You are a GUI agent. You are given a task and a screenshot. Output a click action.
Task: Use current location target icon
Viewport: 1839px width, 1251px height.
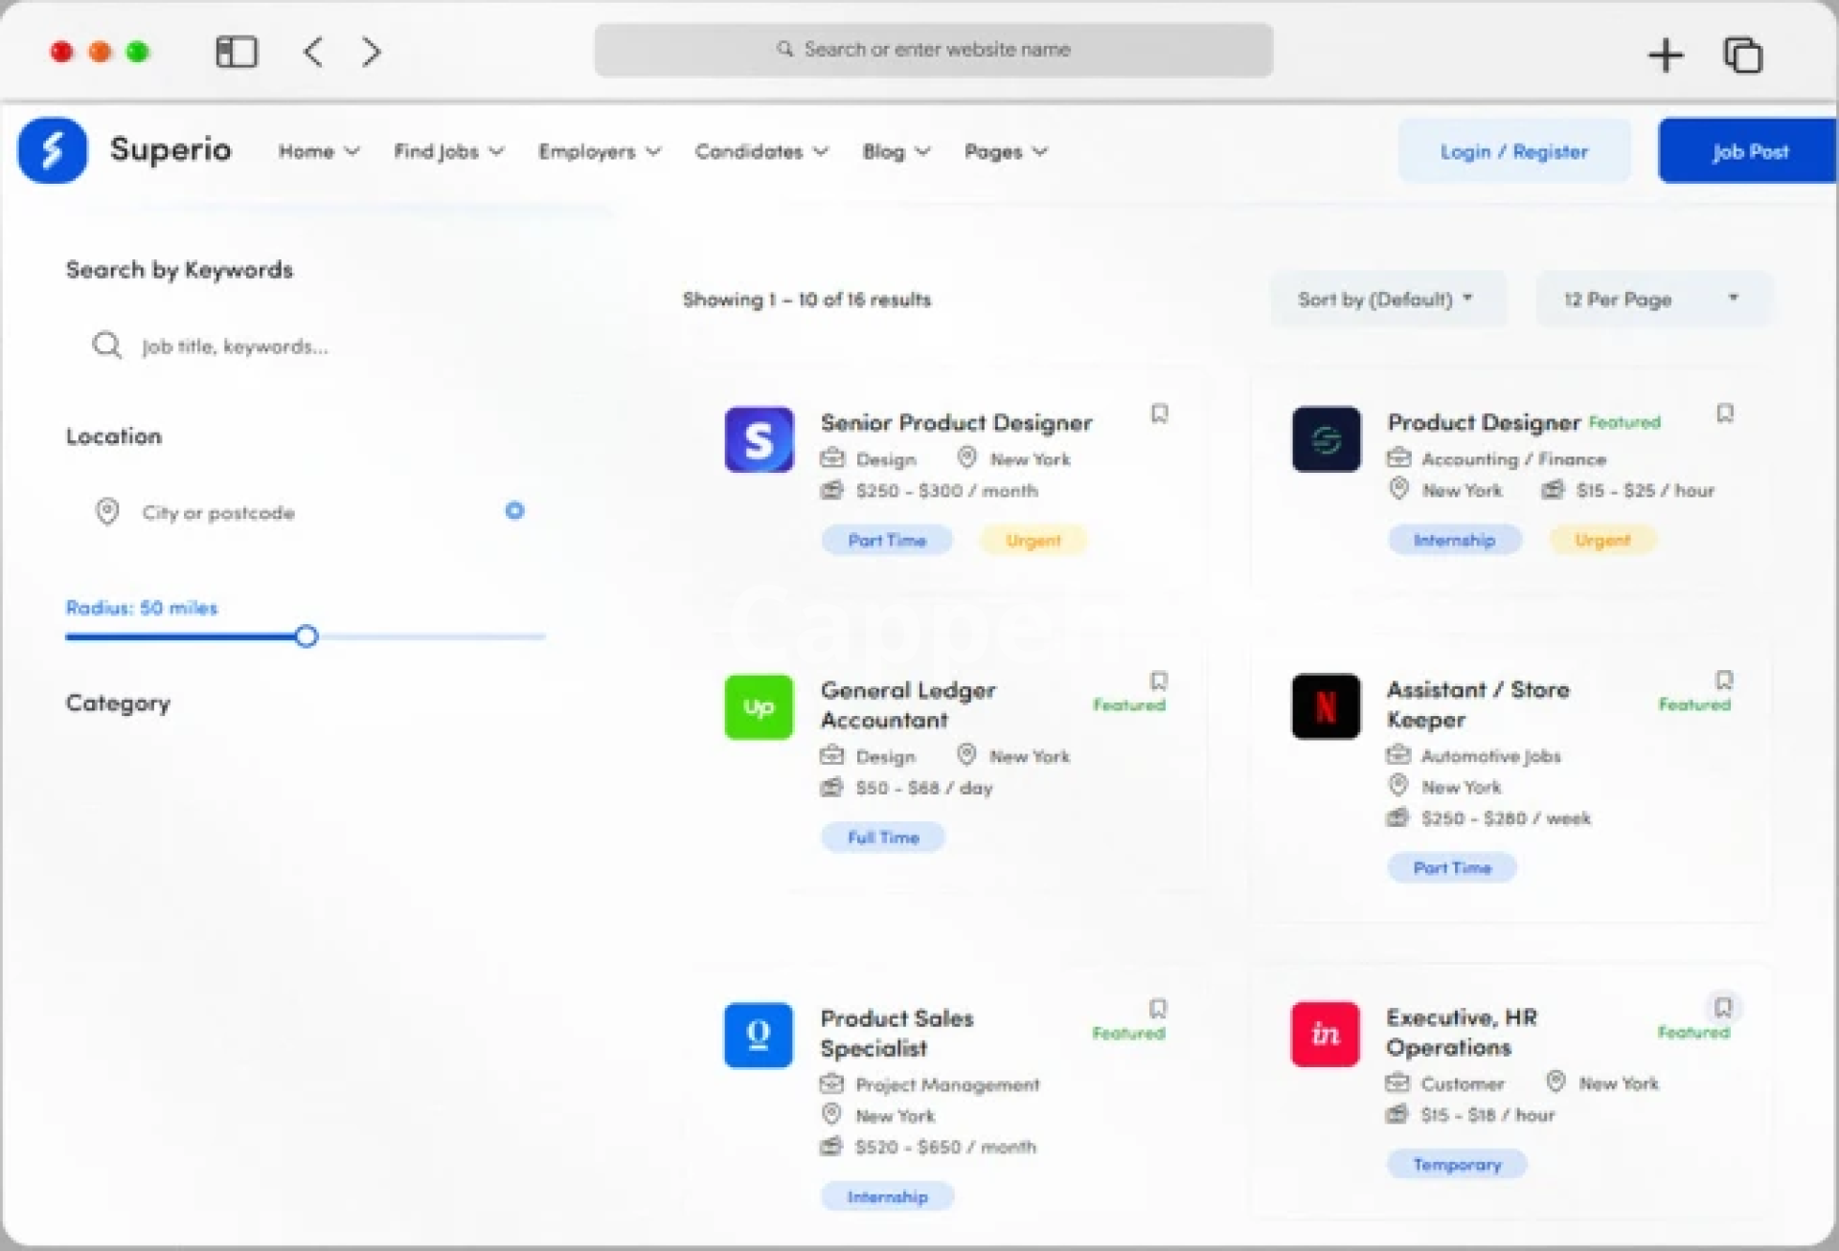point(514,511)
